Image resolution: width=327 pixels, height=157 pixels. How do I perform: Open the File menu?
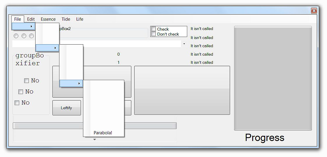click(x=18, y=19)
